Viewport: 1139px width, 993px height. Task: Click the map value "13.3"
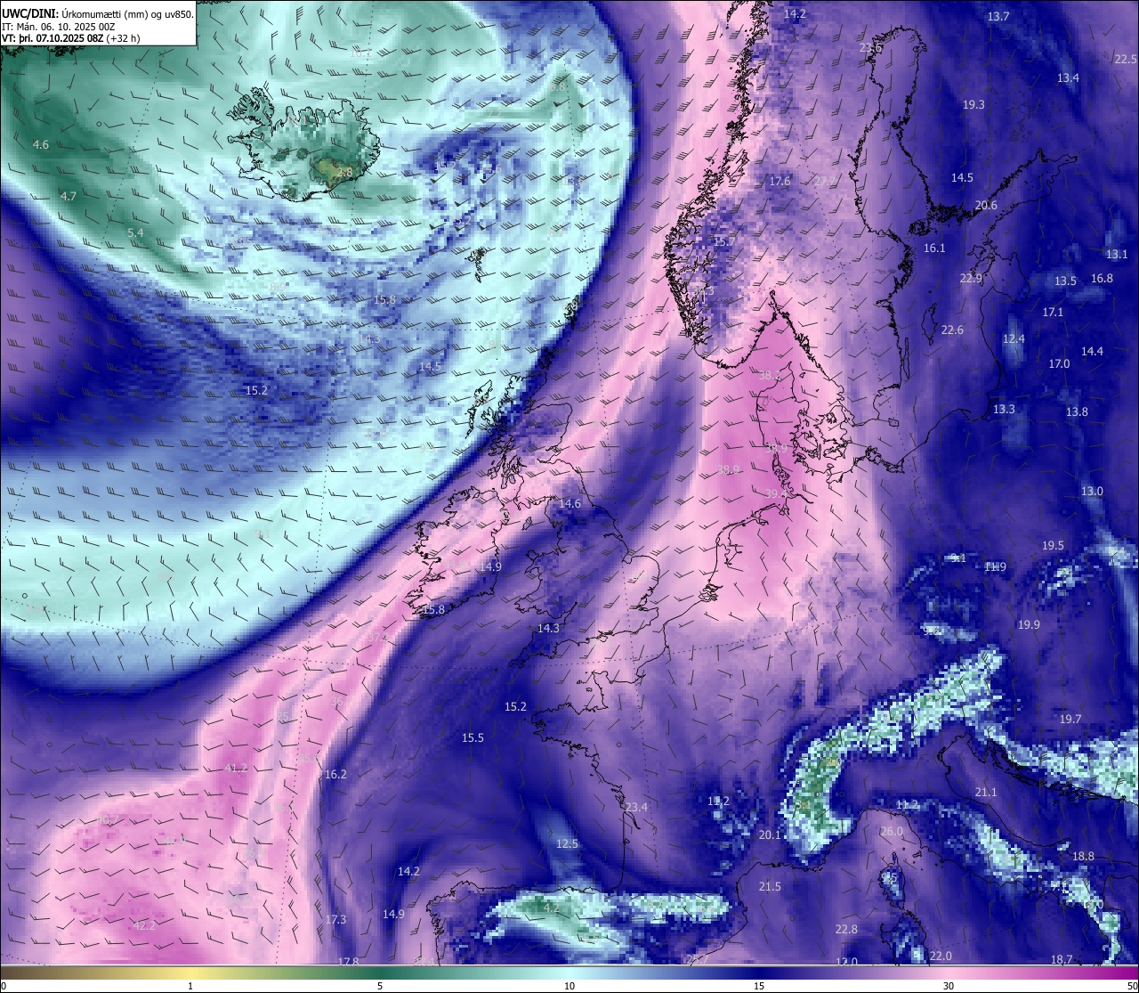(1004, 410)
